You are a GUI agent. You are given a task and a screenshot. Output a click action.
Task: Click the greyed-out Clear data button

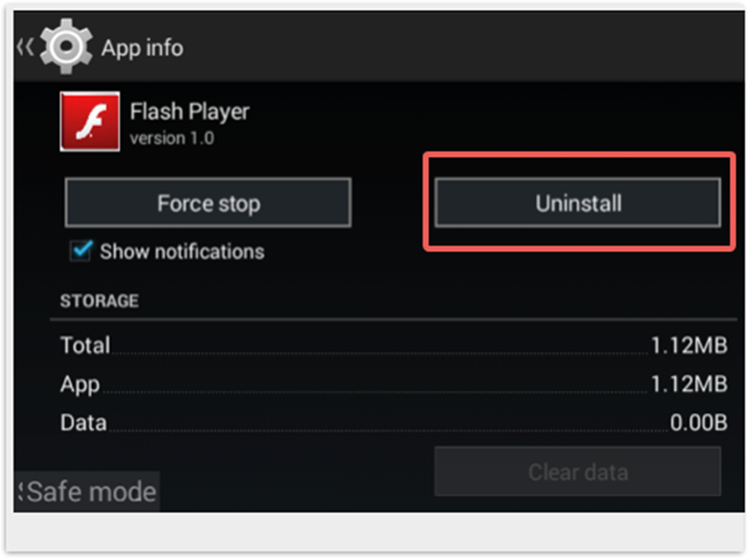tap(577, 472)
